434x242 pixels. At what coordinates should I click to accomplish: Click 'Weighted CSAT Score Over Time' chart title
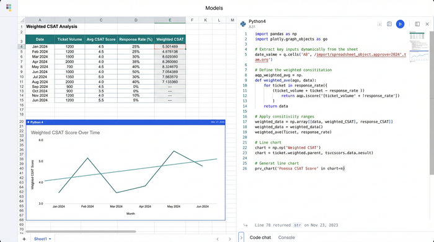point(65,132)
